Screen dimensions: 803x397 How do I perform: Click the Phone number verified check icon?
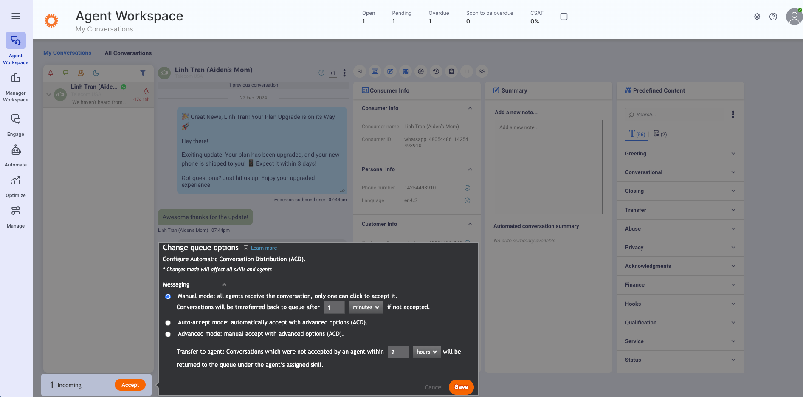pyautogui.click(x=467, y=188)
